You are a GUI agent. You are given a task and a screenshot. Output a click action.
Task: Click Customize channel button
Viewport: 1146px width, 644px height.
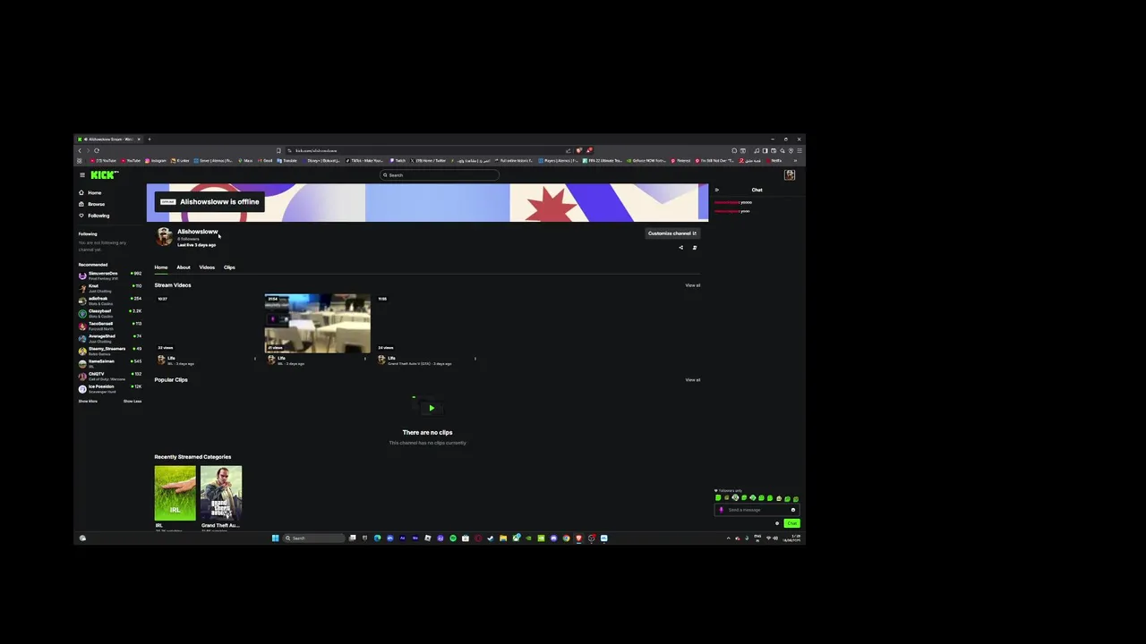[672, 233]
